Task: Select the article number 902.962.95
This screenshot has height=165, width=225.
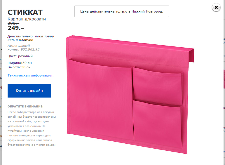Action: pyautogui.click(x=30, y=49)
